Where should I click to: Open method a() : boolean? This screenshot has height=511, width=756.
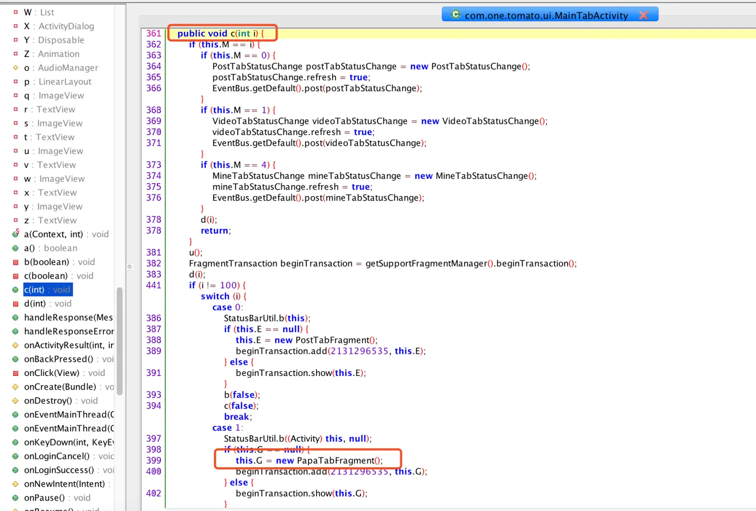[50, 248]
